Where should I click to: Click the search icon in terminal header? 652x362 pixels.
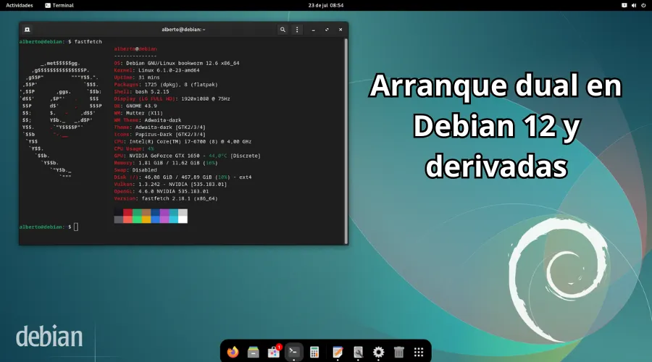click(283, 30)
